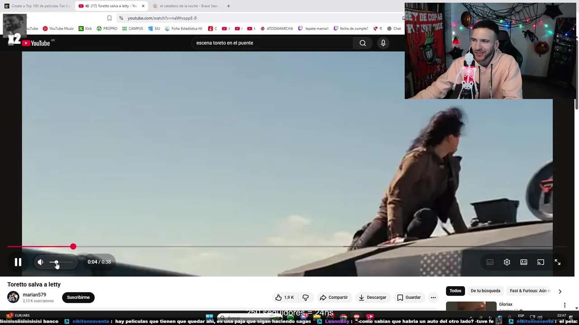Click the 0:04 / 0:38 time display
The image size is (579, 325).
click(x=99, y=262)
